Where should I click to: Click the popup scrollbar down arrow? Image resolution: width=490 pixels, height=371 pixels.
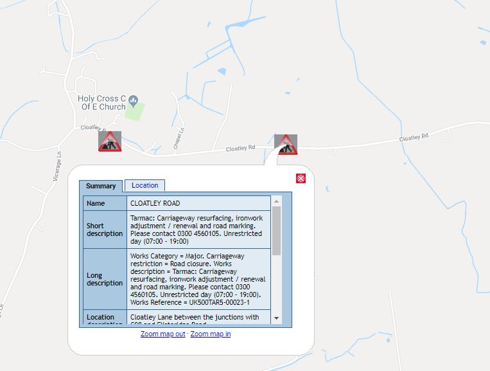point(276,318)
